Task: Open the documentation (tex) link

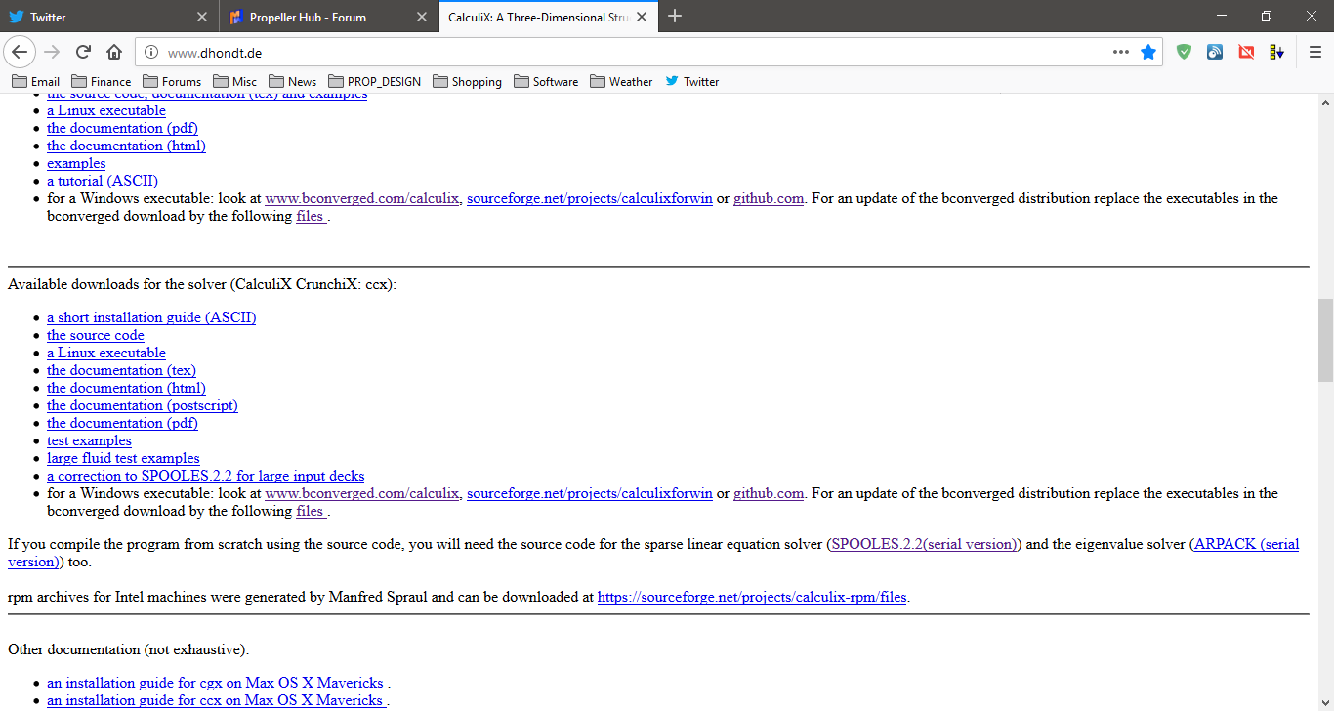Action: point(121,370)
